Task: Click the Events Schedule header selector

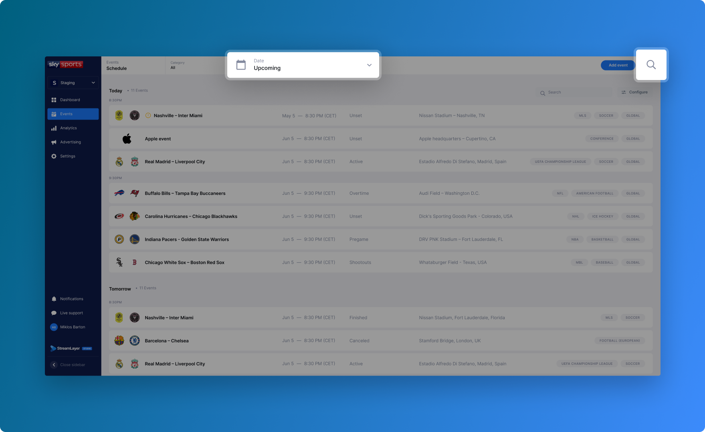Action: (133, 65)
